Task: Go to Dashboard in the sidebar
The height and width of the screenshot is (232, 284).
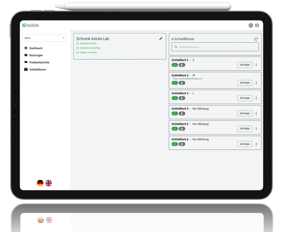Action: pos(35,48)
